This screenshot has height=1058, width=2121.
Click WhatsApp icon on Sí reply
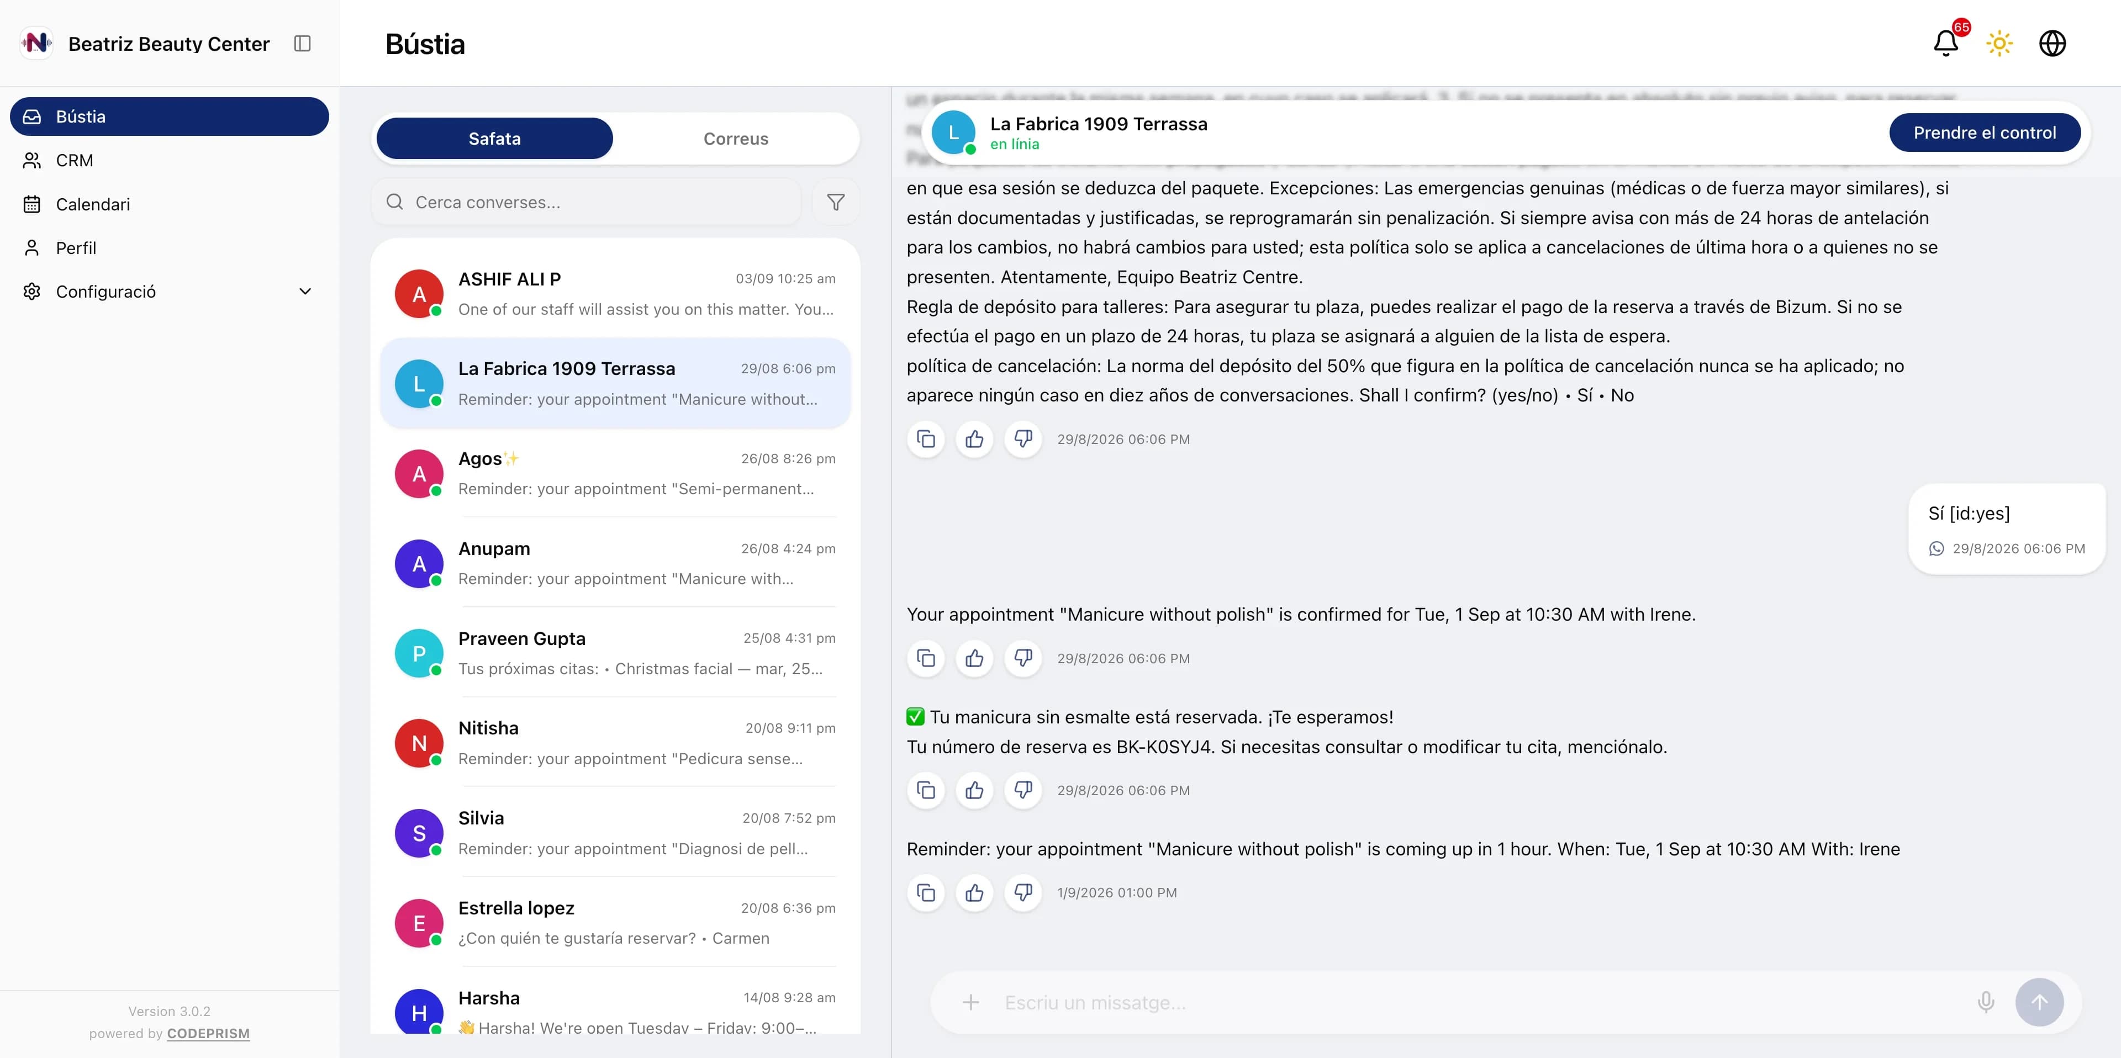click(1937, 548)
